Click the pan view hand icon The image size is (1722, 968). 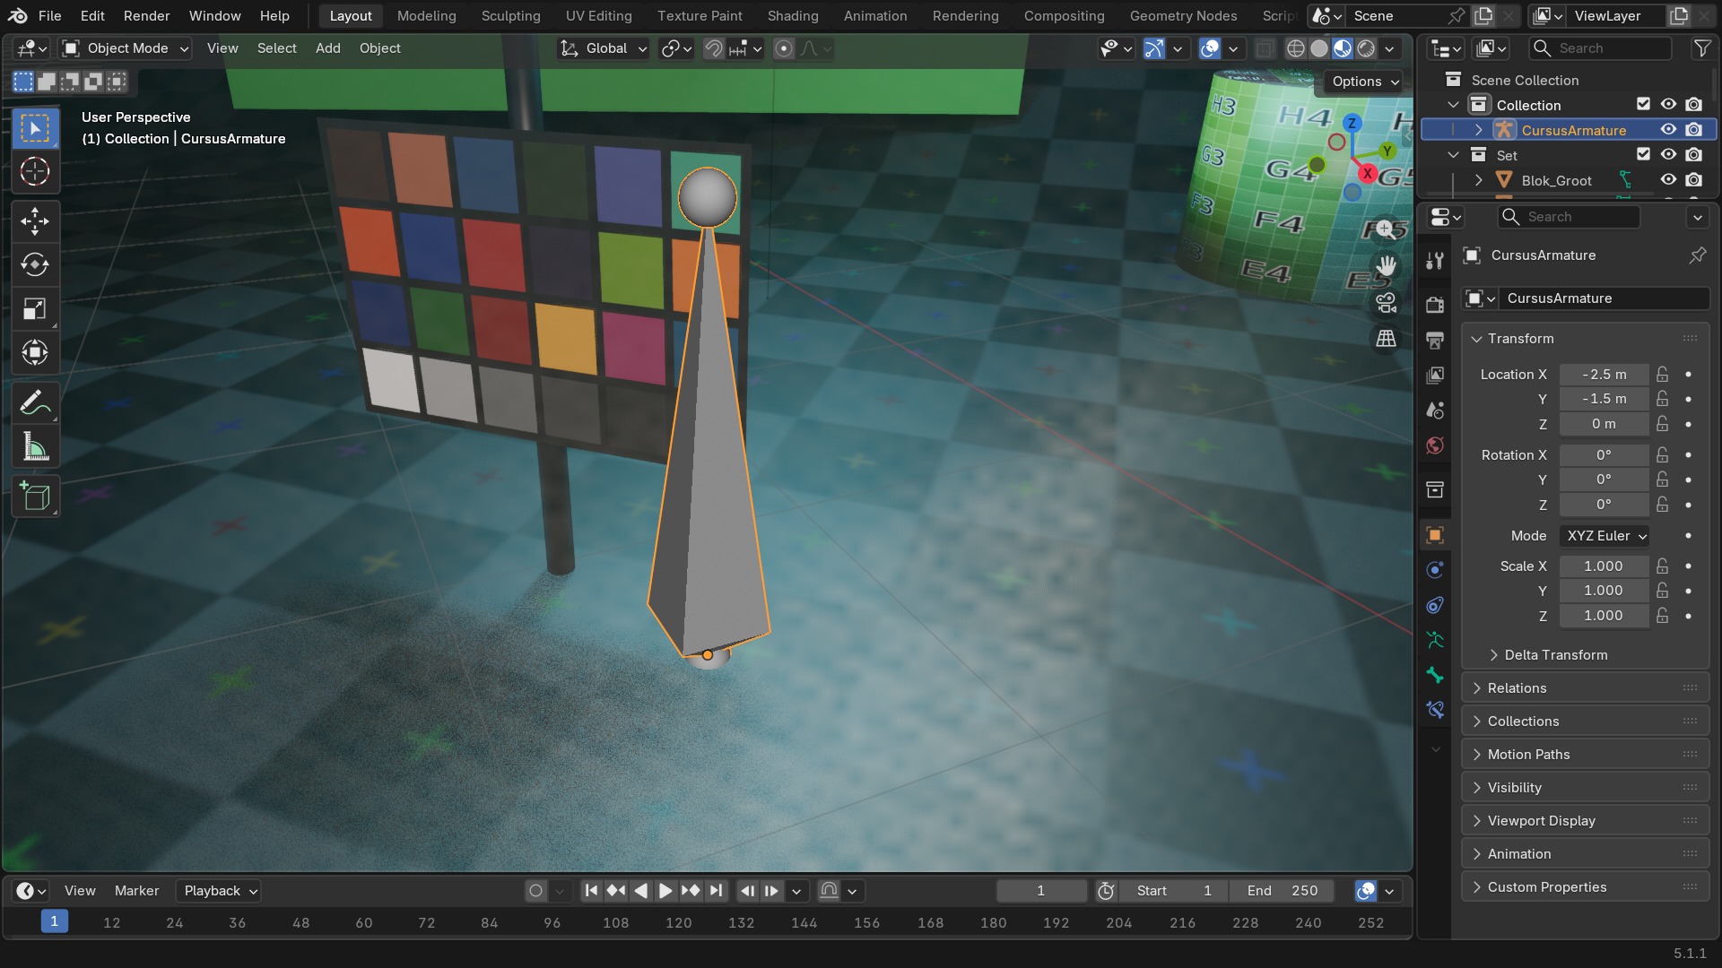coord(1386,266)
